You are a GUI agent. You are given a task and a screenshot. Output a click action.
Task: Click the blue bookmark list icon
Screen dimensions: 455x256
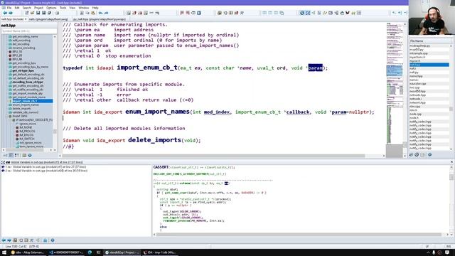[199, 13]
